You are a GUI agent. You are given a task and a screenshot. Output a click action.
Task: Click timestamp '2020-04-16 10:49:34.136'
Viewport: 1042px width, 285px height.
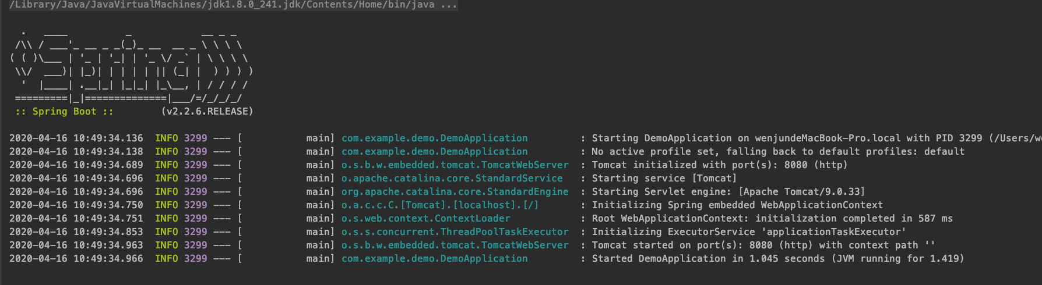76,138
